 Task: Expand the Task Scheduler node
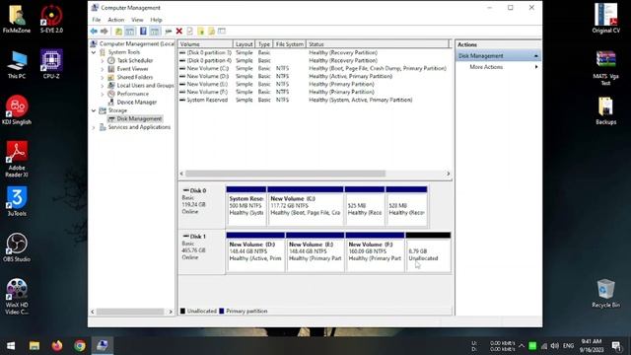pos(103,61)
